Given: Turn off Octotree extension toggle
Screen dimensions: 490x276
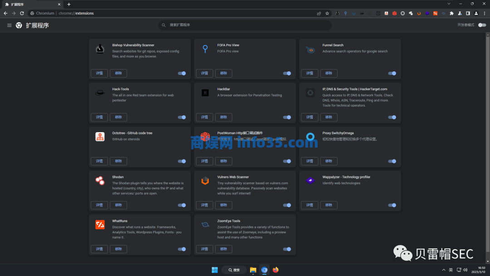Looking at the screenshot, I should click(x=182, y=161).
